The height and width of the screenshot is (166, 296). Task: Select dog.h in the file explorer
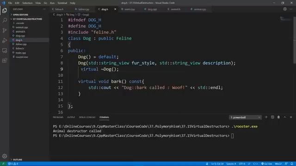coord(19,40)
